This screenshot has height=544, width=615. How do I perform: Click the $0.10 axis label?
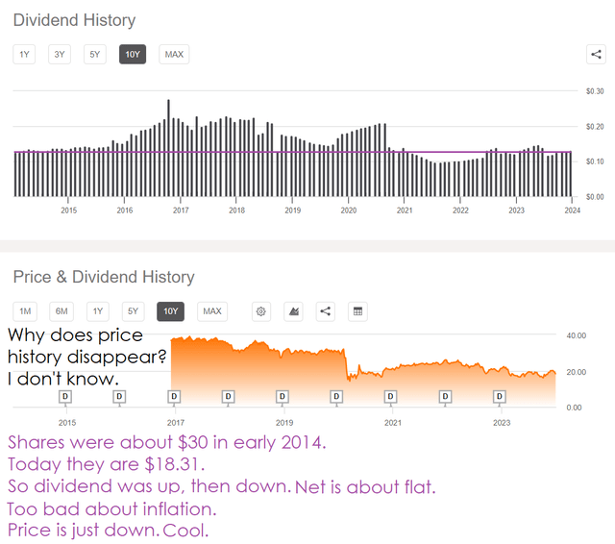(x=595, y=161)
